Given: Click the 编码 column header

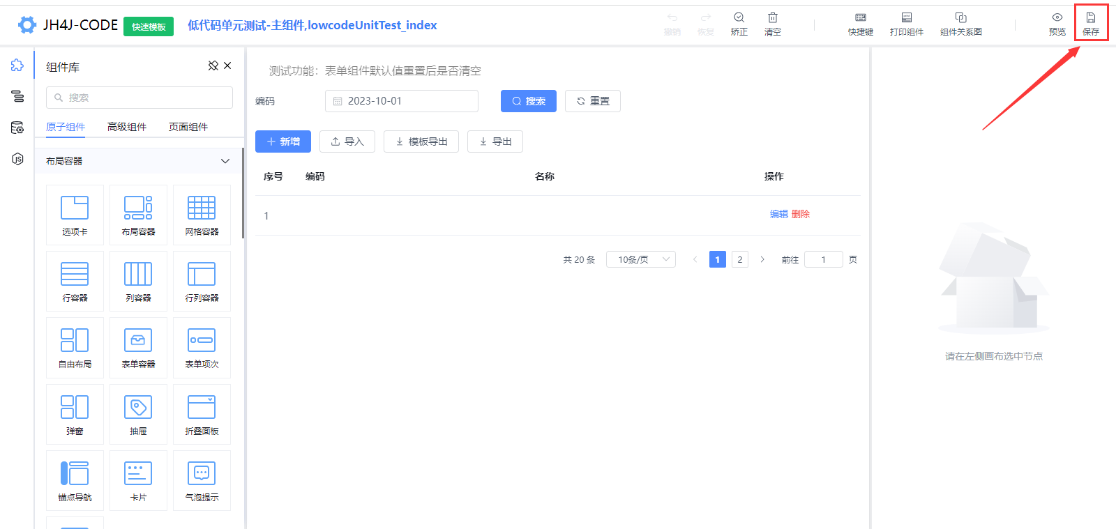Looking at the screenshot, I should coord(315,176).
